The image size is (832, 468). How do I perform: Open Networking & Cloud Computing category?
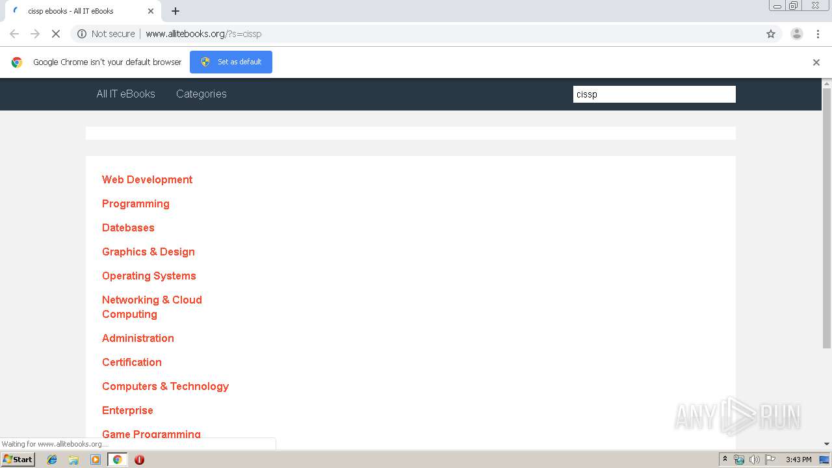[x=152, y=307]
